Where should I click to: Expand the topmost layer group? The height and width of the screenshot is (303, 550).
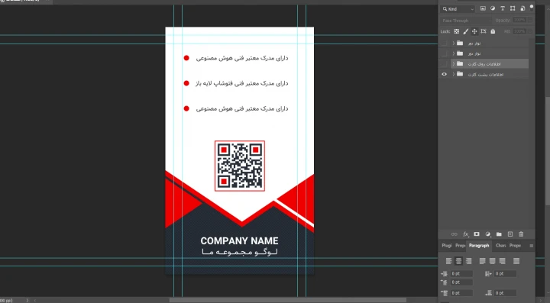[454, 43]
